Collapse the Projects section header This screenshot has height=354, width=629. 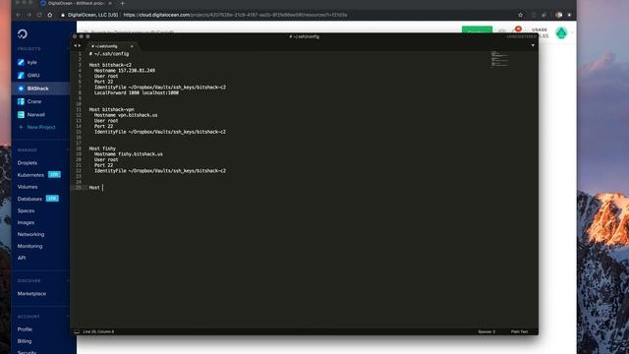(29, 48)
